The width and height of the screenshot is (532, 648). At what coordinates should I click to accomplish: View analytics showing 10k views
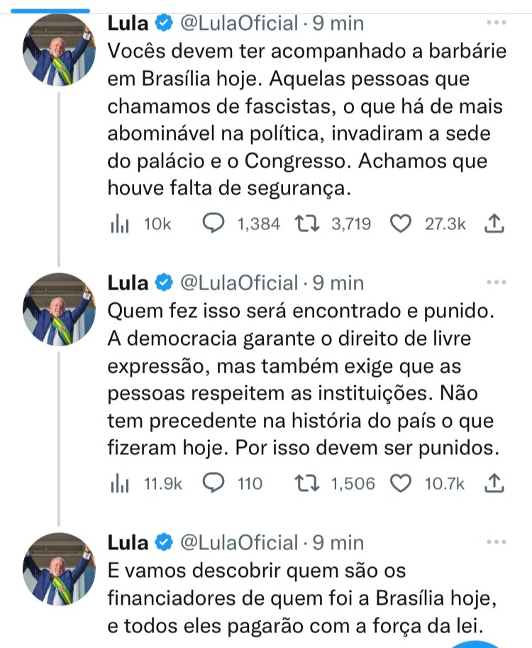tap(118, 224)
